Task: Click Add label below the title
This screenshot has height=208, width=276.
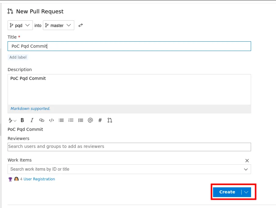Action: [x=18, y=57]
